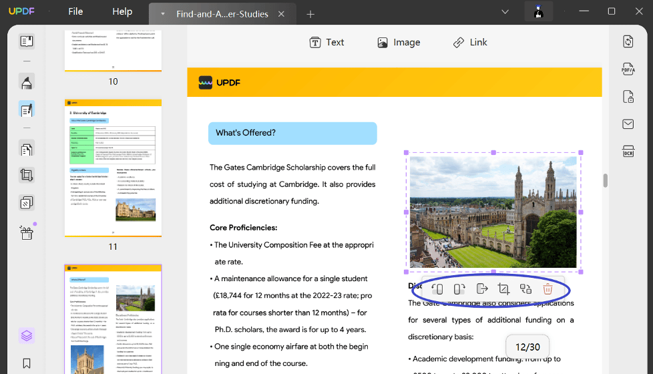This screenshot has width=653, height=374.
Task: Extract image using the export arrow icon
Action: pyautogui.click(x=482, y=289)
